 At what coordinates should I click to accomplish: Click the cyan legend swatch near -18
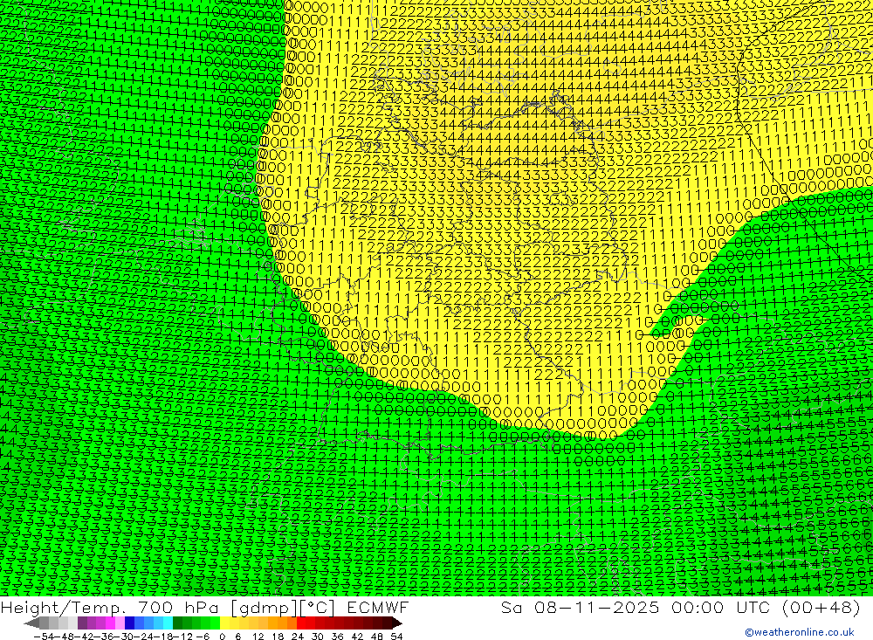pos(168,623)
